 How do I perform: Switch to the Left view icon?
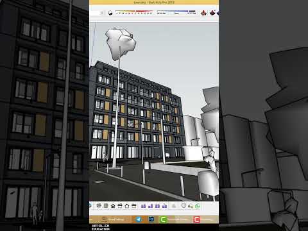click(x=134, y=206)
